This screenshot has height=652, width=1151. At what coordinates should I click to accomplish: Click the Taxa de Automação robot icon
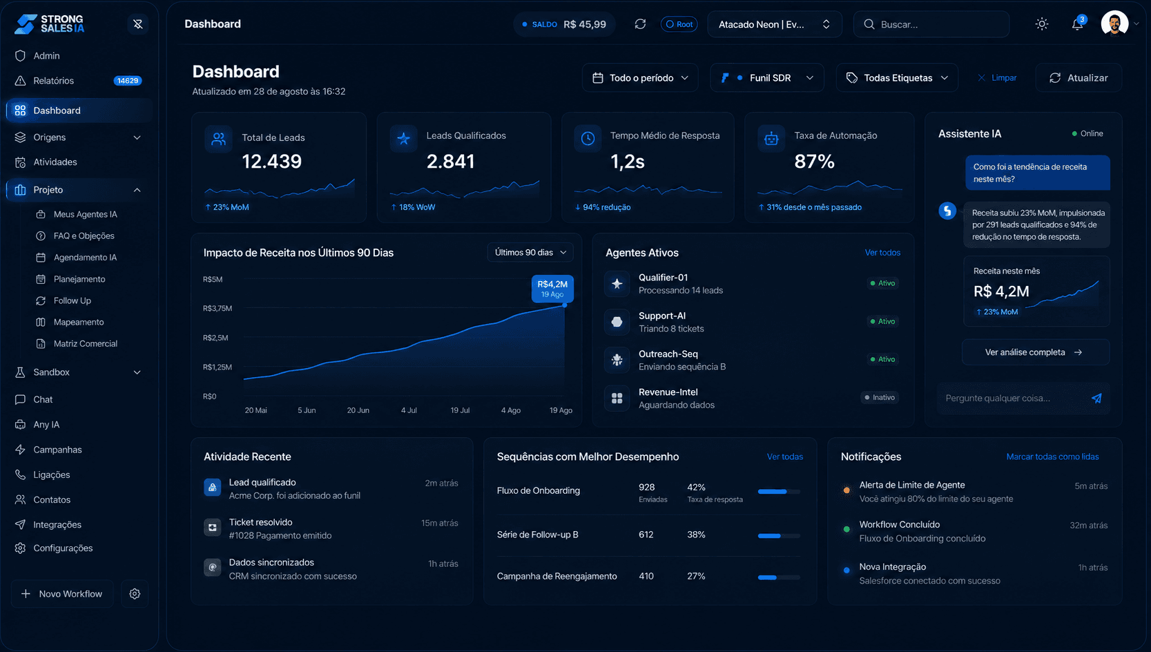coord(771,139)
